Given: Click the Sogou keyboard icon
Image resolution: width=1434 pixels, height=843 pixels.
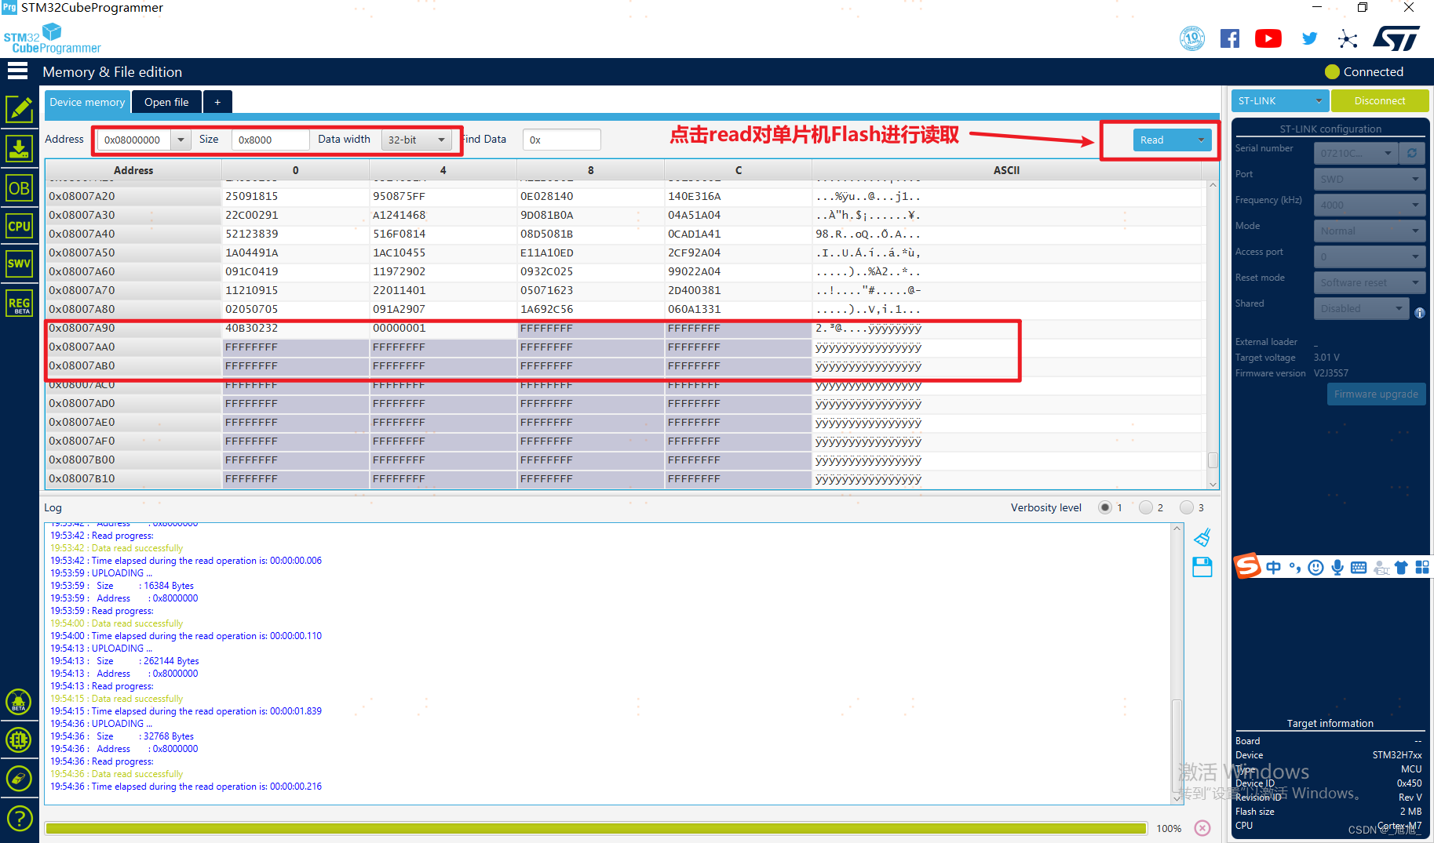Looking at the screenshot, I should [1359, 567].
